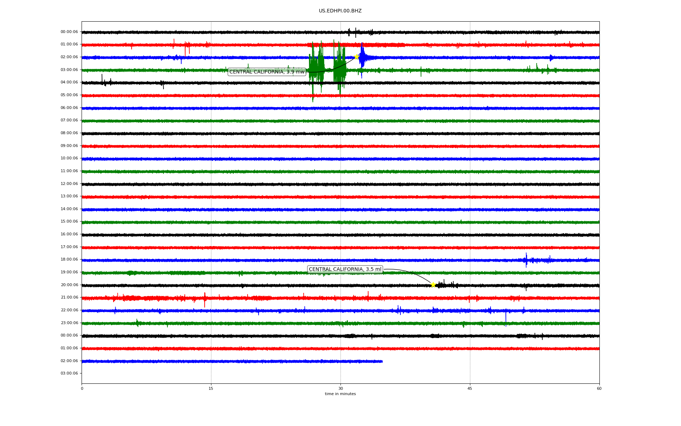
Task: Click the 21:00:06 time label
Action: pos(69,297)
